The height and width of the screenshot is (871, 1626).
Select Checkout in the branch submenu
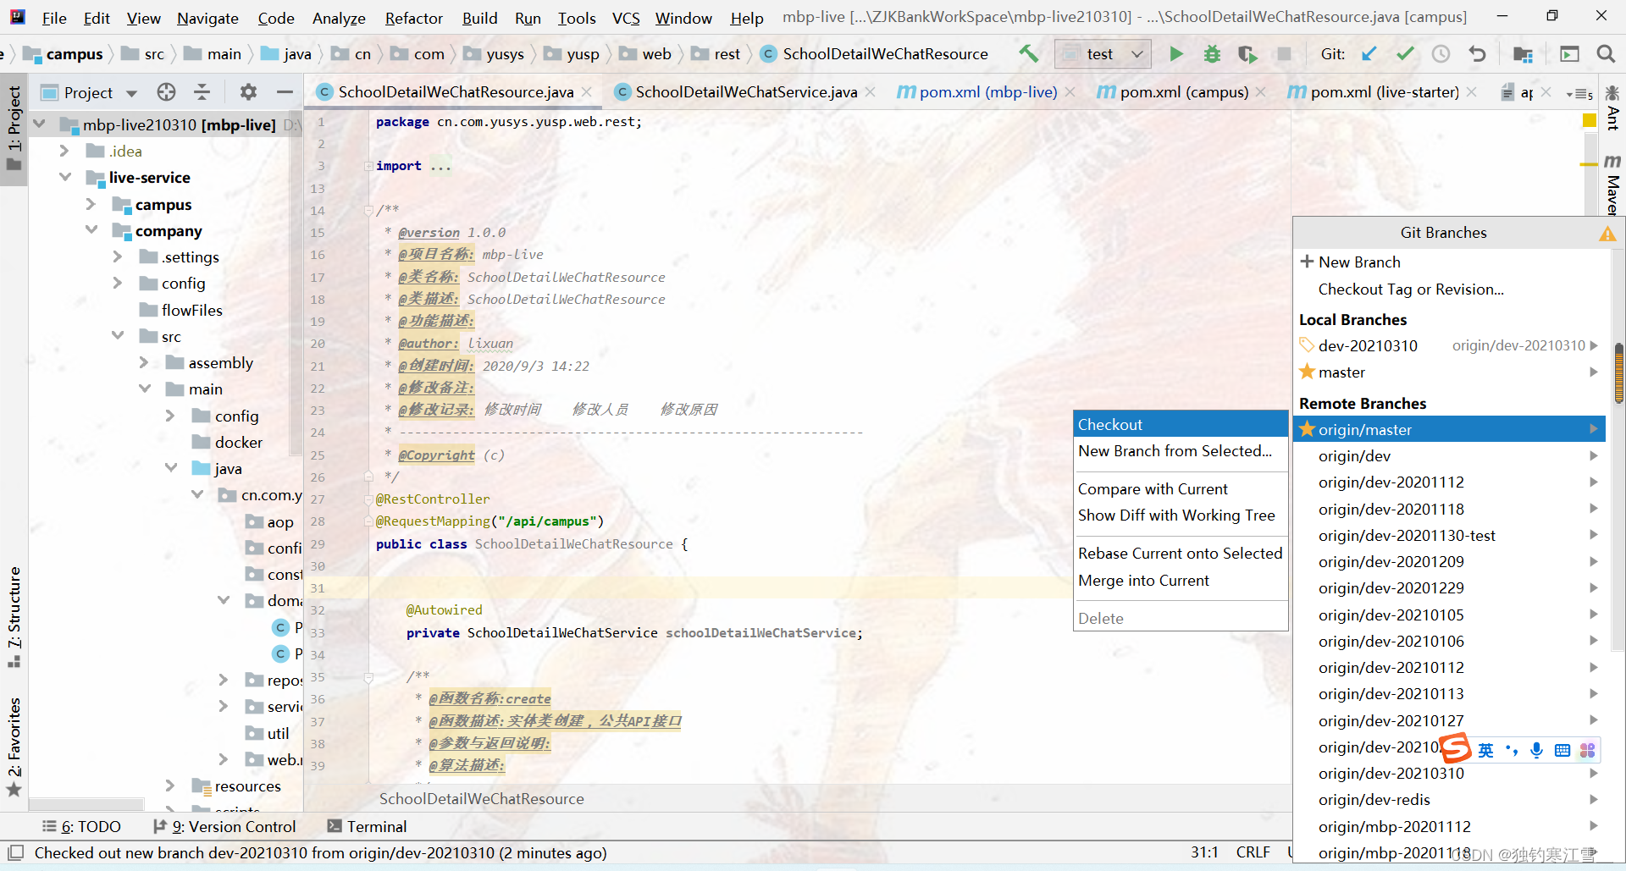pos(1181,424)
